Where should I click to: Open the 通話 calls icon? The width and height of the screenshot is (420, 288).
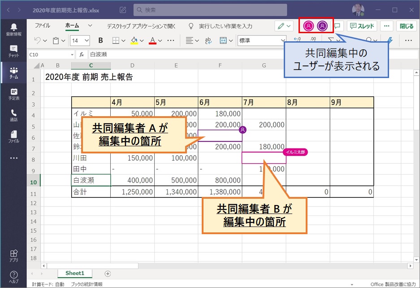13,115
